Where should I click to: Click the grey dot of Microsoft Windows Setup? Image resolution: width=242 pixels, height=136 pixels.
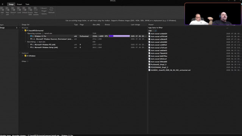click(31, 47)
